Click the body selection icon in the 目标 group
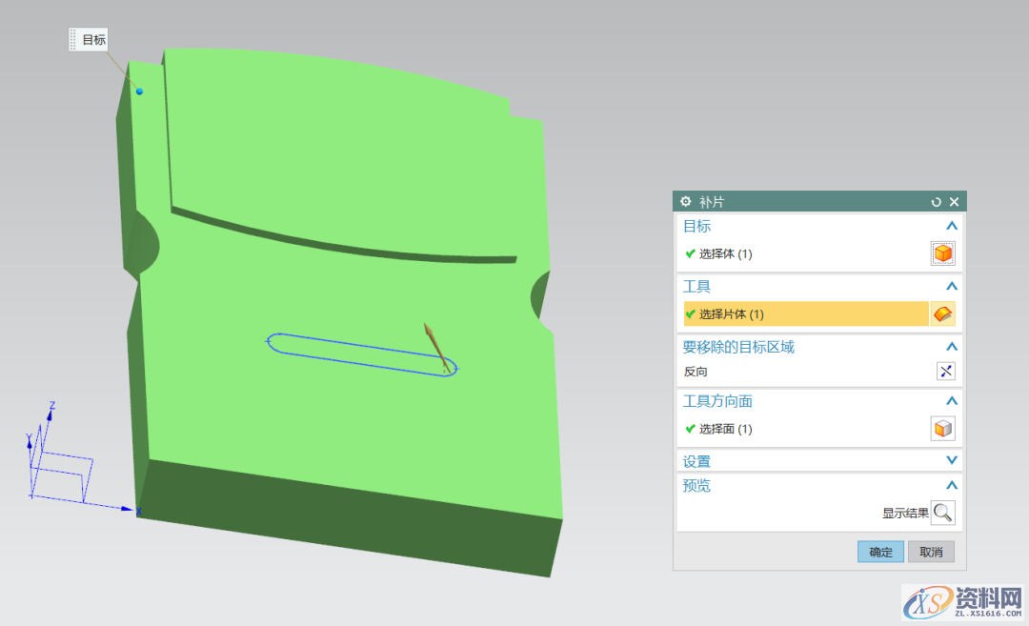1029x626 pixels. [x=942, y=253]
